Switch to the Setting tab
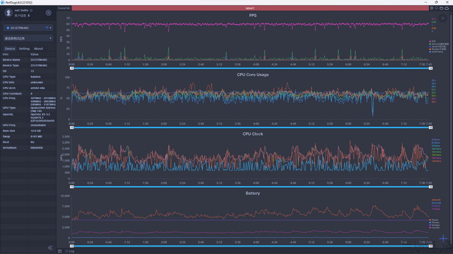Image resolution: width=453 pixels, height=254 pixels. (24, 49)
